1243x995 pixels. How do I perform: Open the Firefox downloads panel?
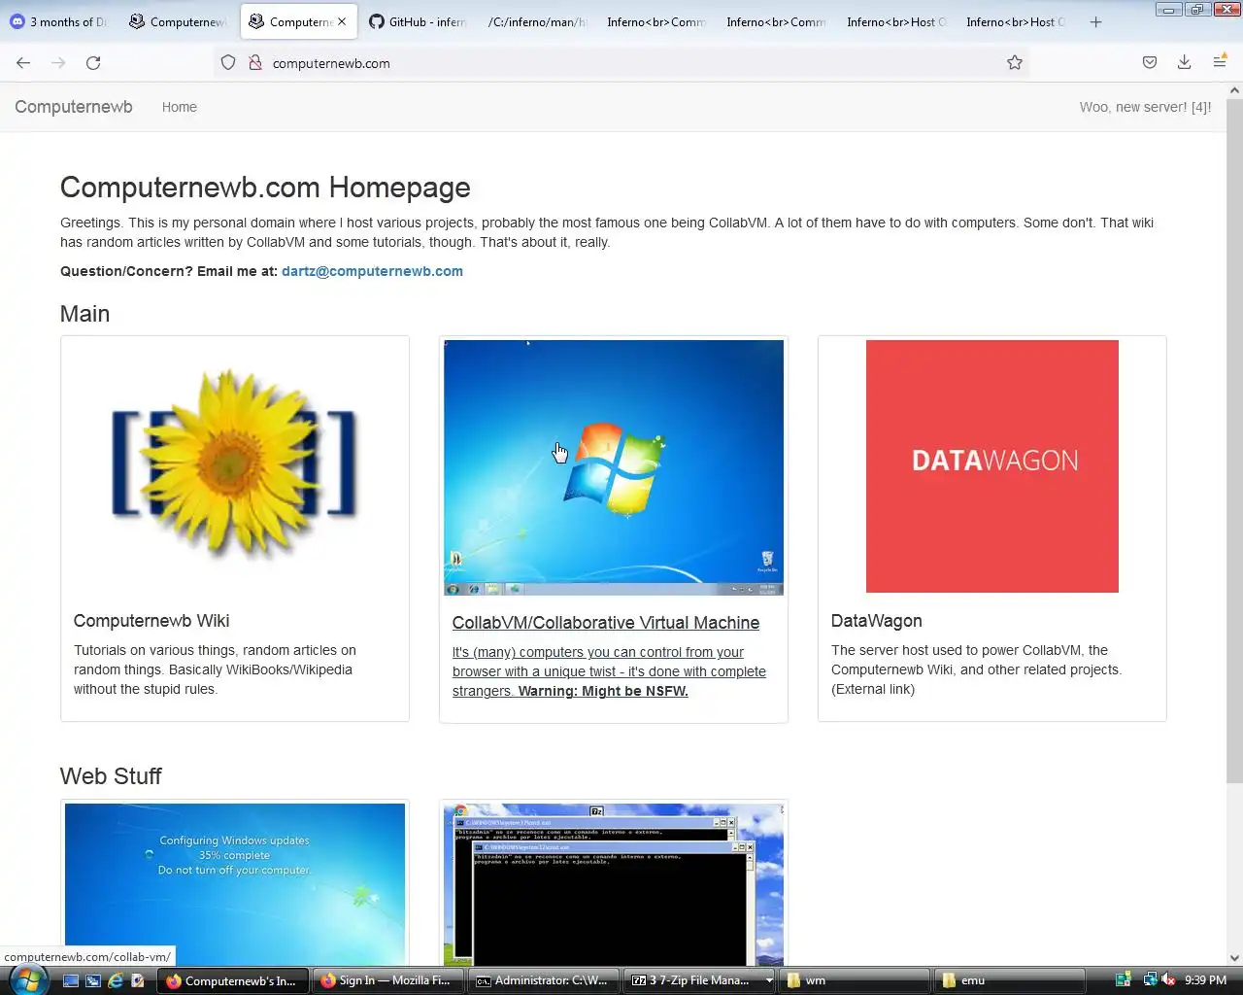coord(1184,63)
